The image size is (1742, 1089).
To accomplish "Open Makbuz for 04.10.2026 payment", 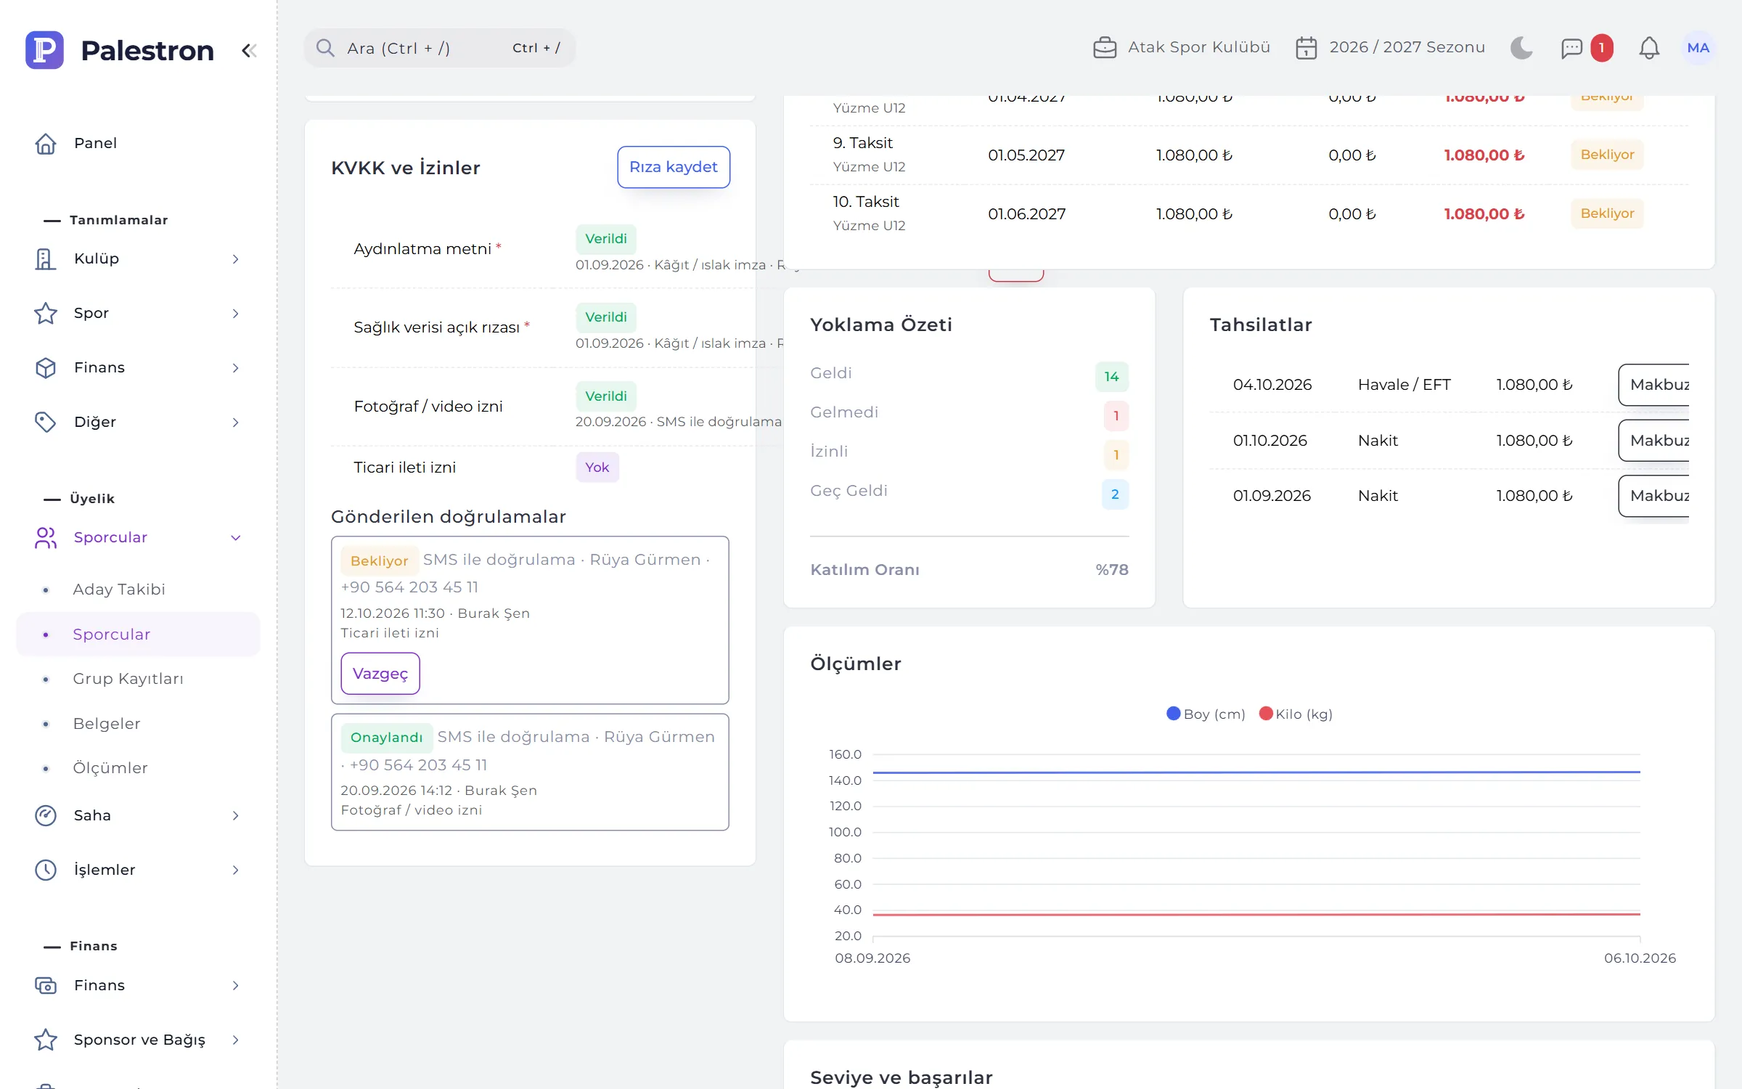I will [1654, 385].
